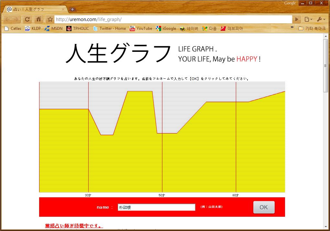330x231 pixels.
Task: Open the page menu dropdown
Action: (308, 19)
